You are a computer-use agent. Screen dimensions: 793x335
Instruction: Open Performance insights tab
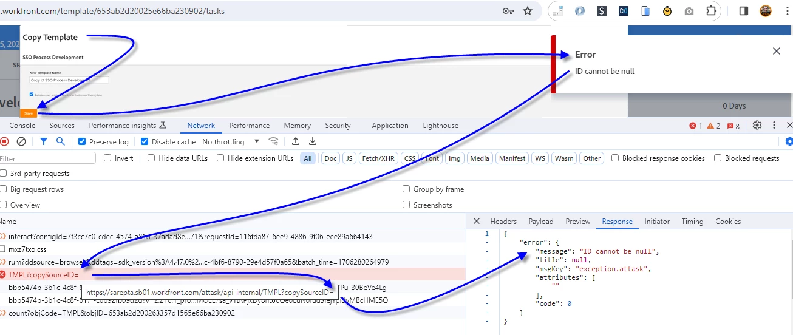click(128, 126)
